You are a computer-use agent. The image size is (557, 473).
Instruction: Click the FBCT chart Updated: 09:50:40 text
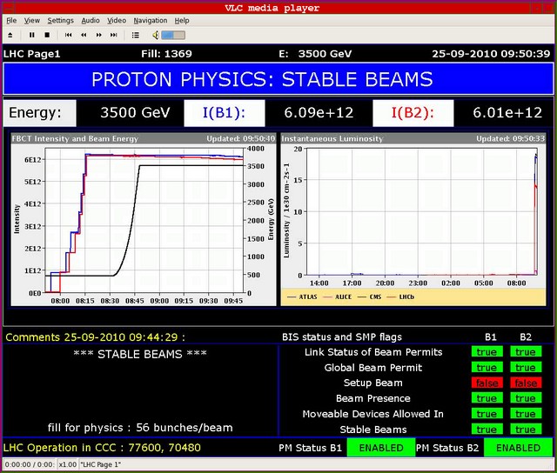pos(241,138)
